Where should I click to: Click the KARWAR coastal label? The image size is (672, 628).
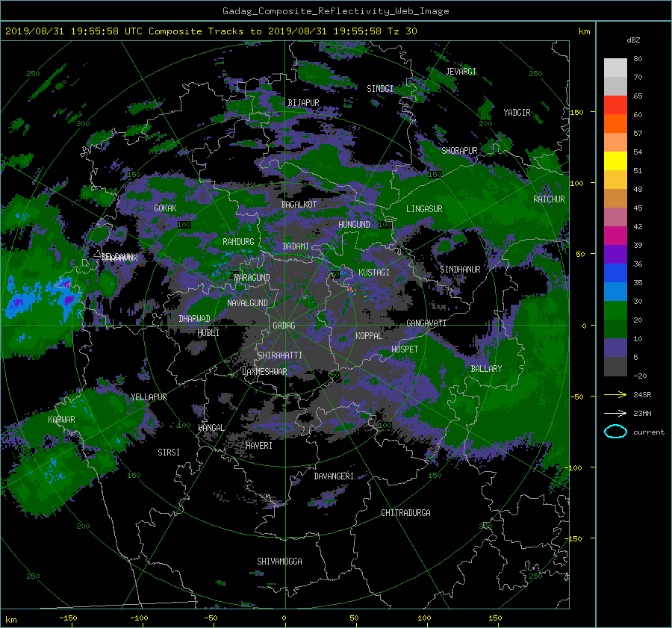pyautogui.click(x=61, y=419)
